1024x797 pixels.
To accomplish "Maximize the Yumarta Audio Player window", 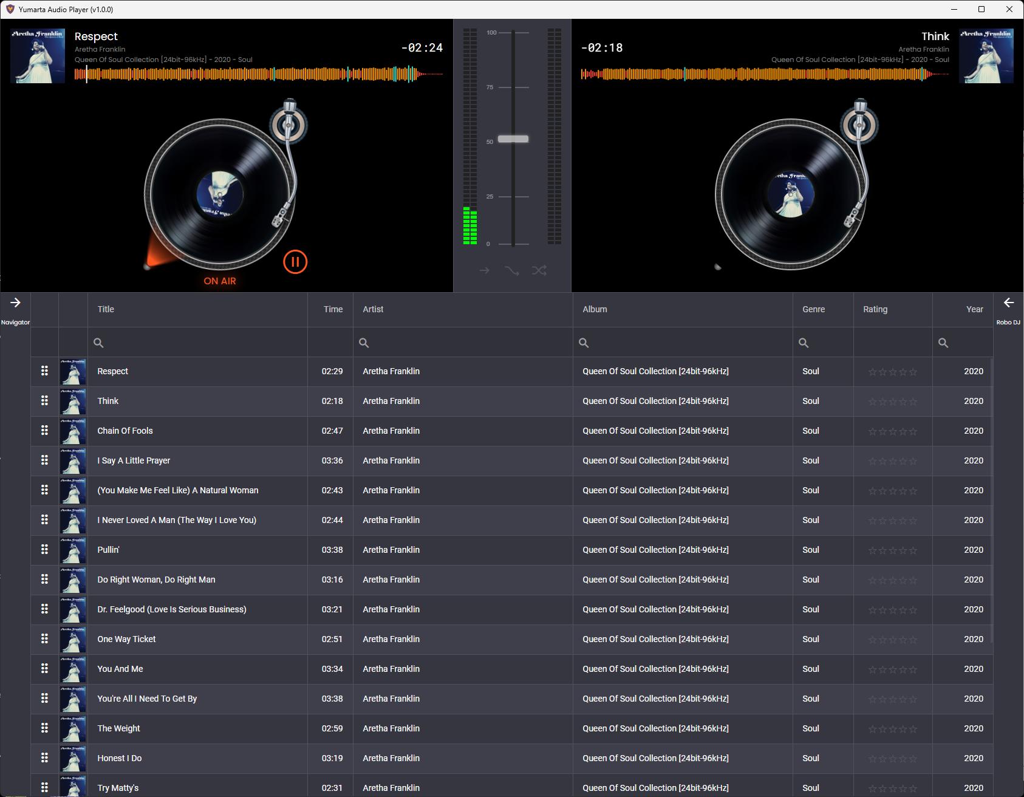I will pos(981,9).
